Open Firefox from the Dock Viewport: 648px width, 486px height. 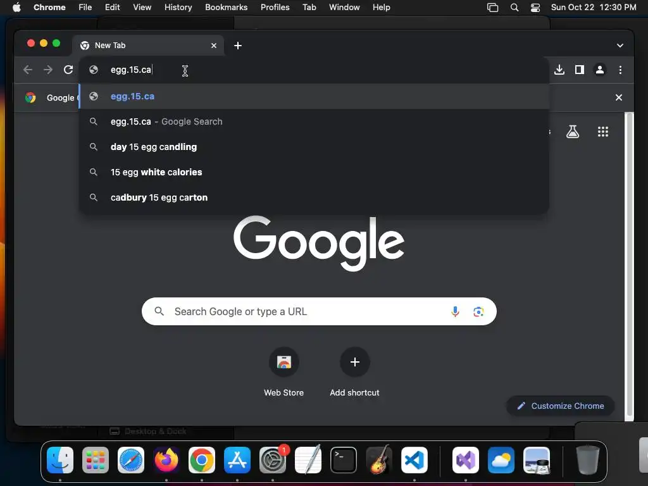click(166, 460)
